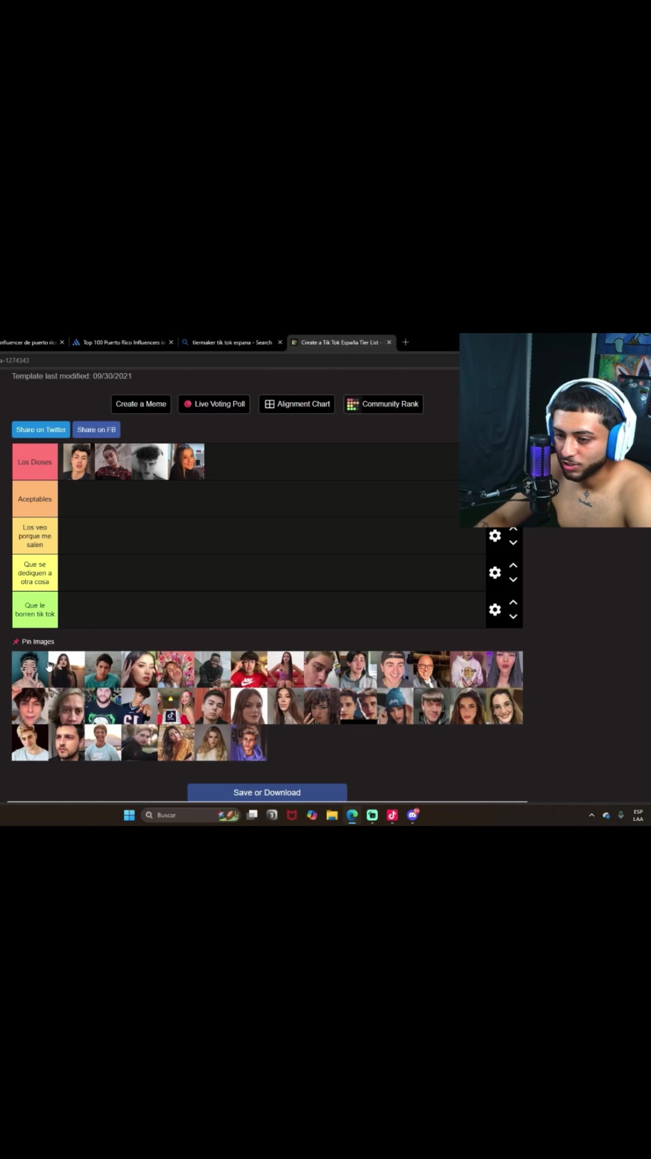This screenshot has height=1159, width=651.
Task: Move 'Los veo porque me salen' tier down
Action: pos(514,543)
